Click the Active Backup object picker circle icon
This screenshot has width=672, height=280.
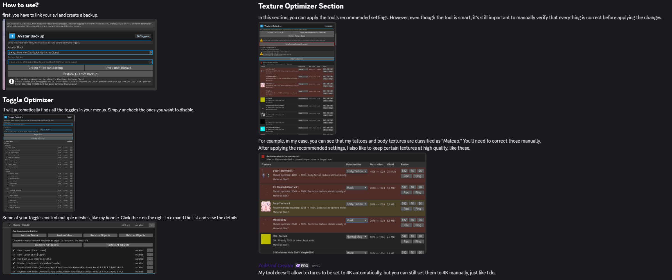151,62
